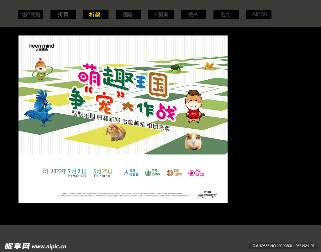
Task: Open the 楼书 tab
Action: (x=193, y=14)
